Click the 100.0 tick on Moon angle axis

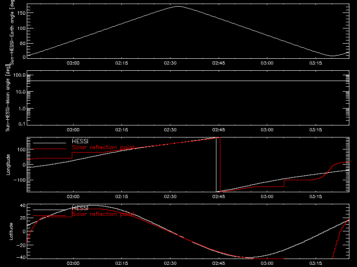pos(19,75)
